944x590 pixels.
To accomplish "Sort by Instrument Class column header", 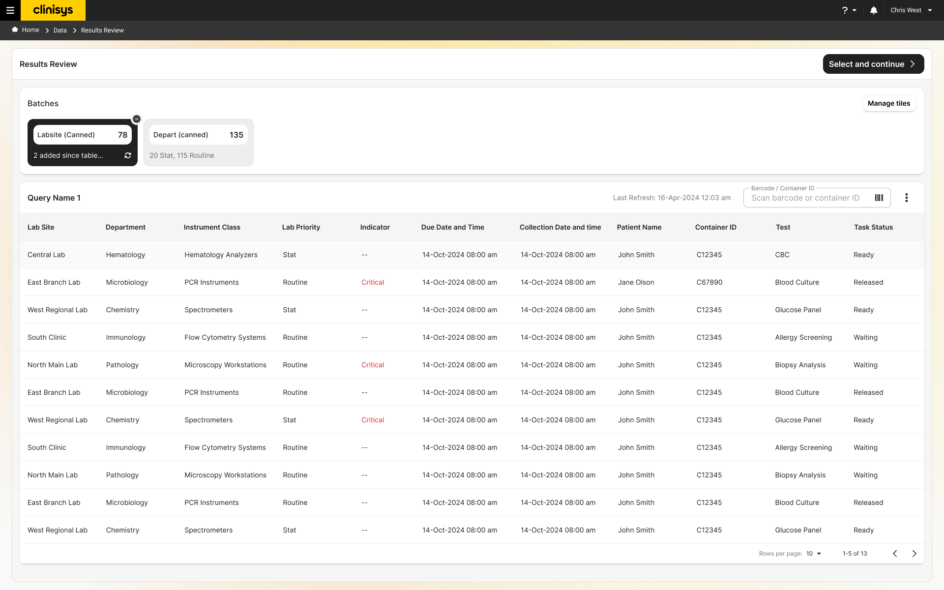I will pyautogui.click(x=212, y=227).
